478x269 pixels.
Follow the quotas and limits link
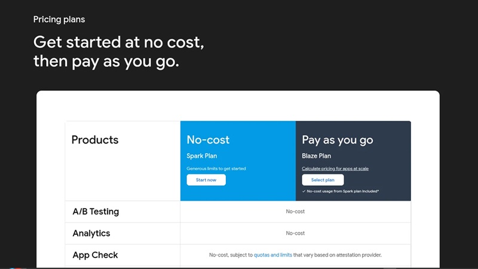point(273,255)
